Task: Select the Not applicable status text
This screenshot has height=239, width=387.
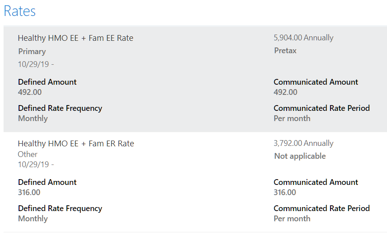Action: 300,156
